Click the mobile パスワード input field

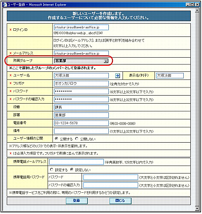[x=110, y=177]
